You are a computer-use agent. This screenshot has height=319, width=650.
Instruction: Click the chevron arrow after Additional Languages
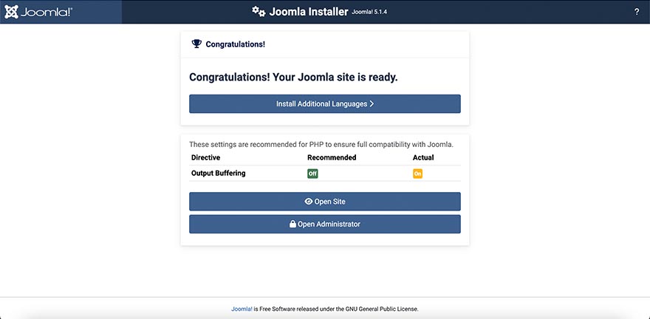click(372, 104)
